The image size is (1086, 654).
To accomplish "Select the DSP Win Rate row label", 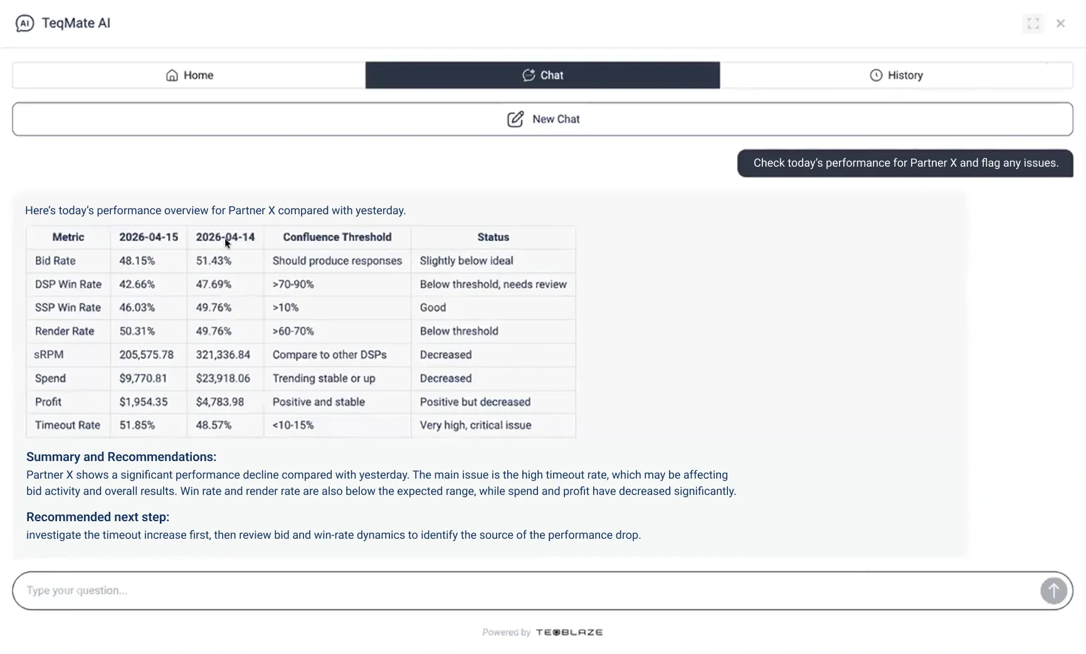I will pyautogui.click(x=68, y=284).
